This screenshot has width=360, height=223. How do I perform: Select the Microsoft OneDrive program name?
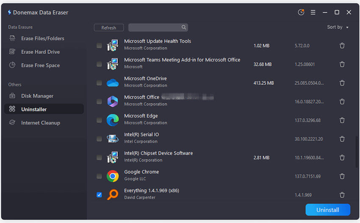pyautogui.click(x=145, y=78)
